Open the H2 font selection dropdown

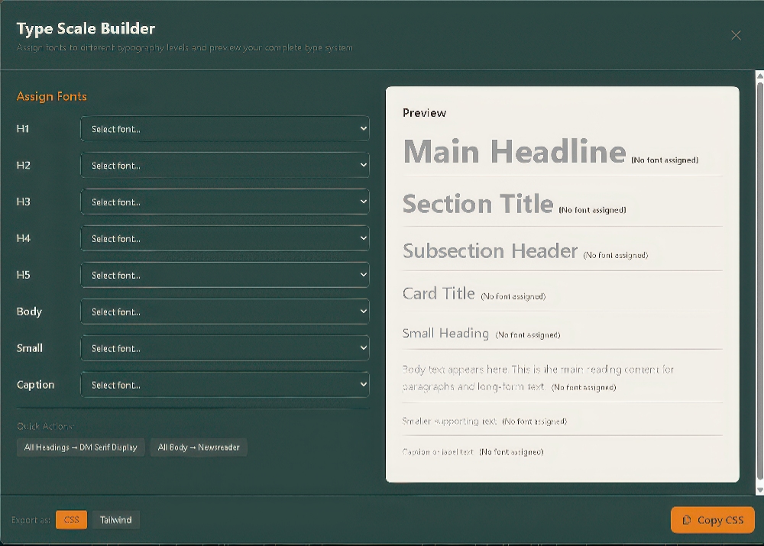pyautogui.click(x=224, y=165)
